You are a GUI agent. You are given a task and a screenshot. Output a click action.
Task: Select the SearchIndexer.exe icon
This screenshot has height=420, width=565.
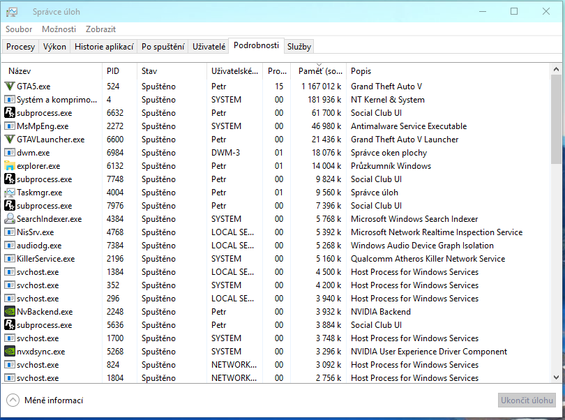(x=10, y=219)
